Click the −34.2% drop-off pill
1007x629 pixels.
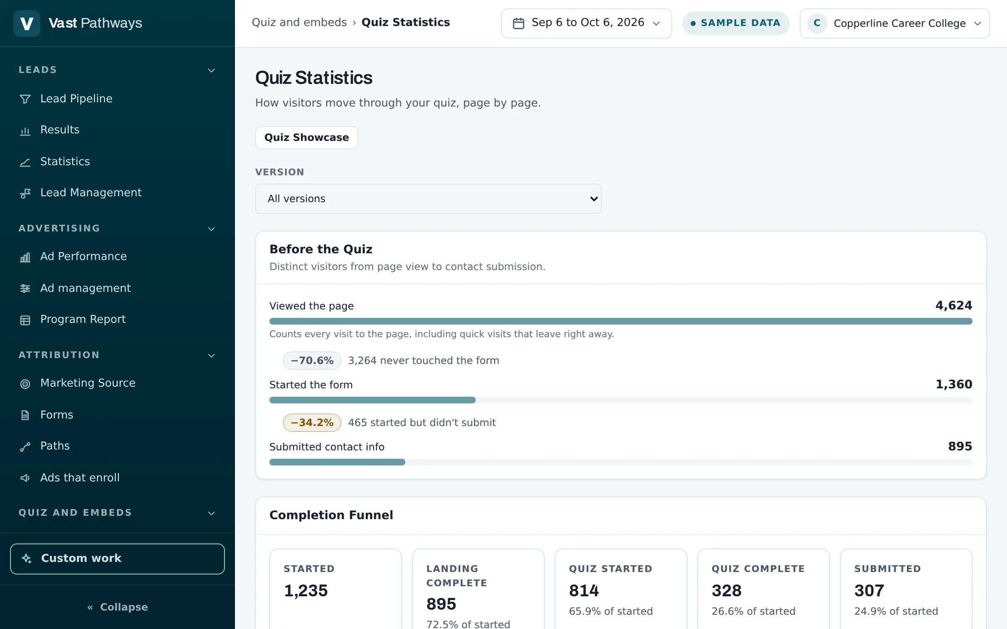(312, 423)
